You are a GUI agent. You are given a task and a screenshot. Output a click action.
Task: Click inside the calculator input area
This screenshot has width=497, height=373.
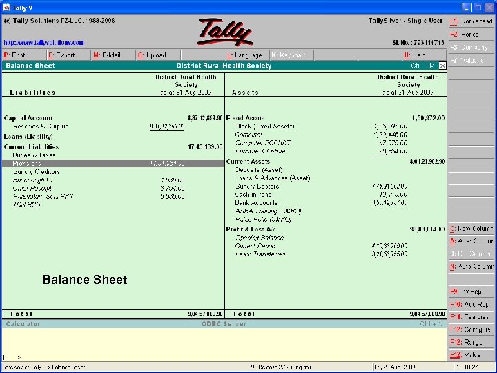(x=224, y=345)
